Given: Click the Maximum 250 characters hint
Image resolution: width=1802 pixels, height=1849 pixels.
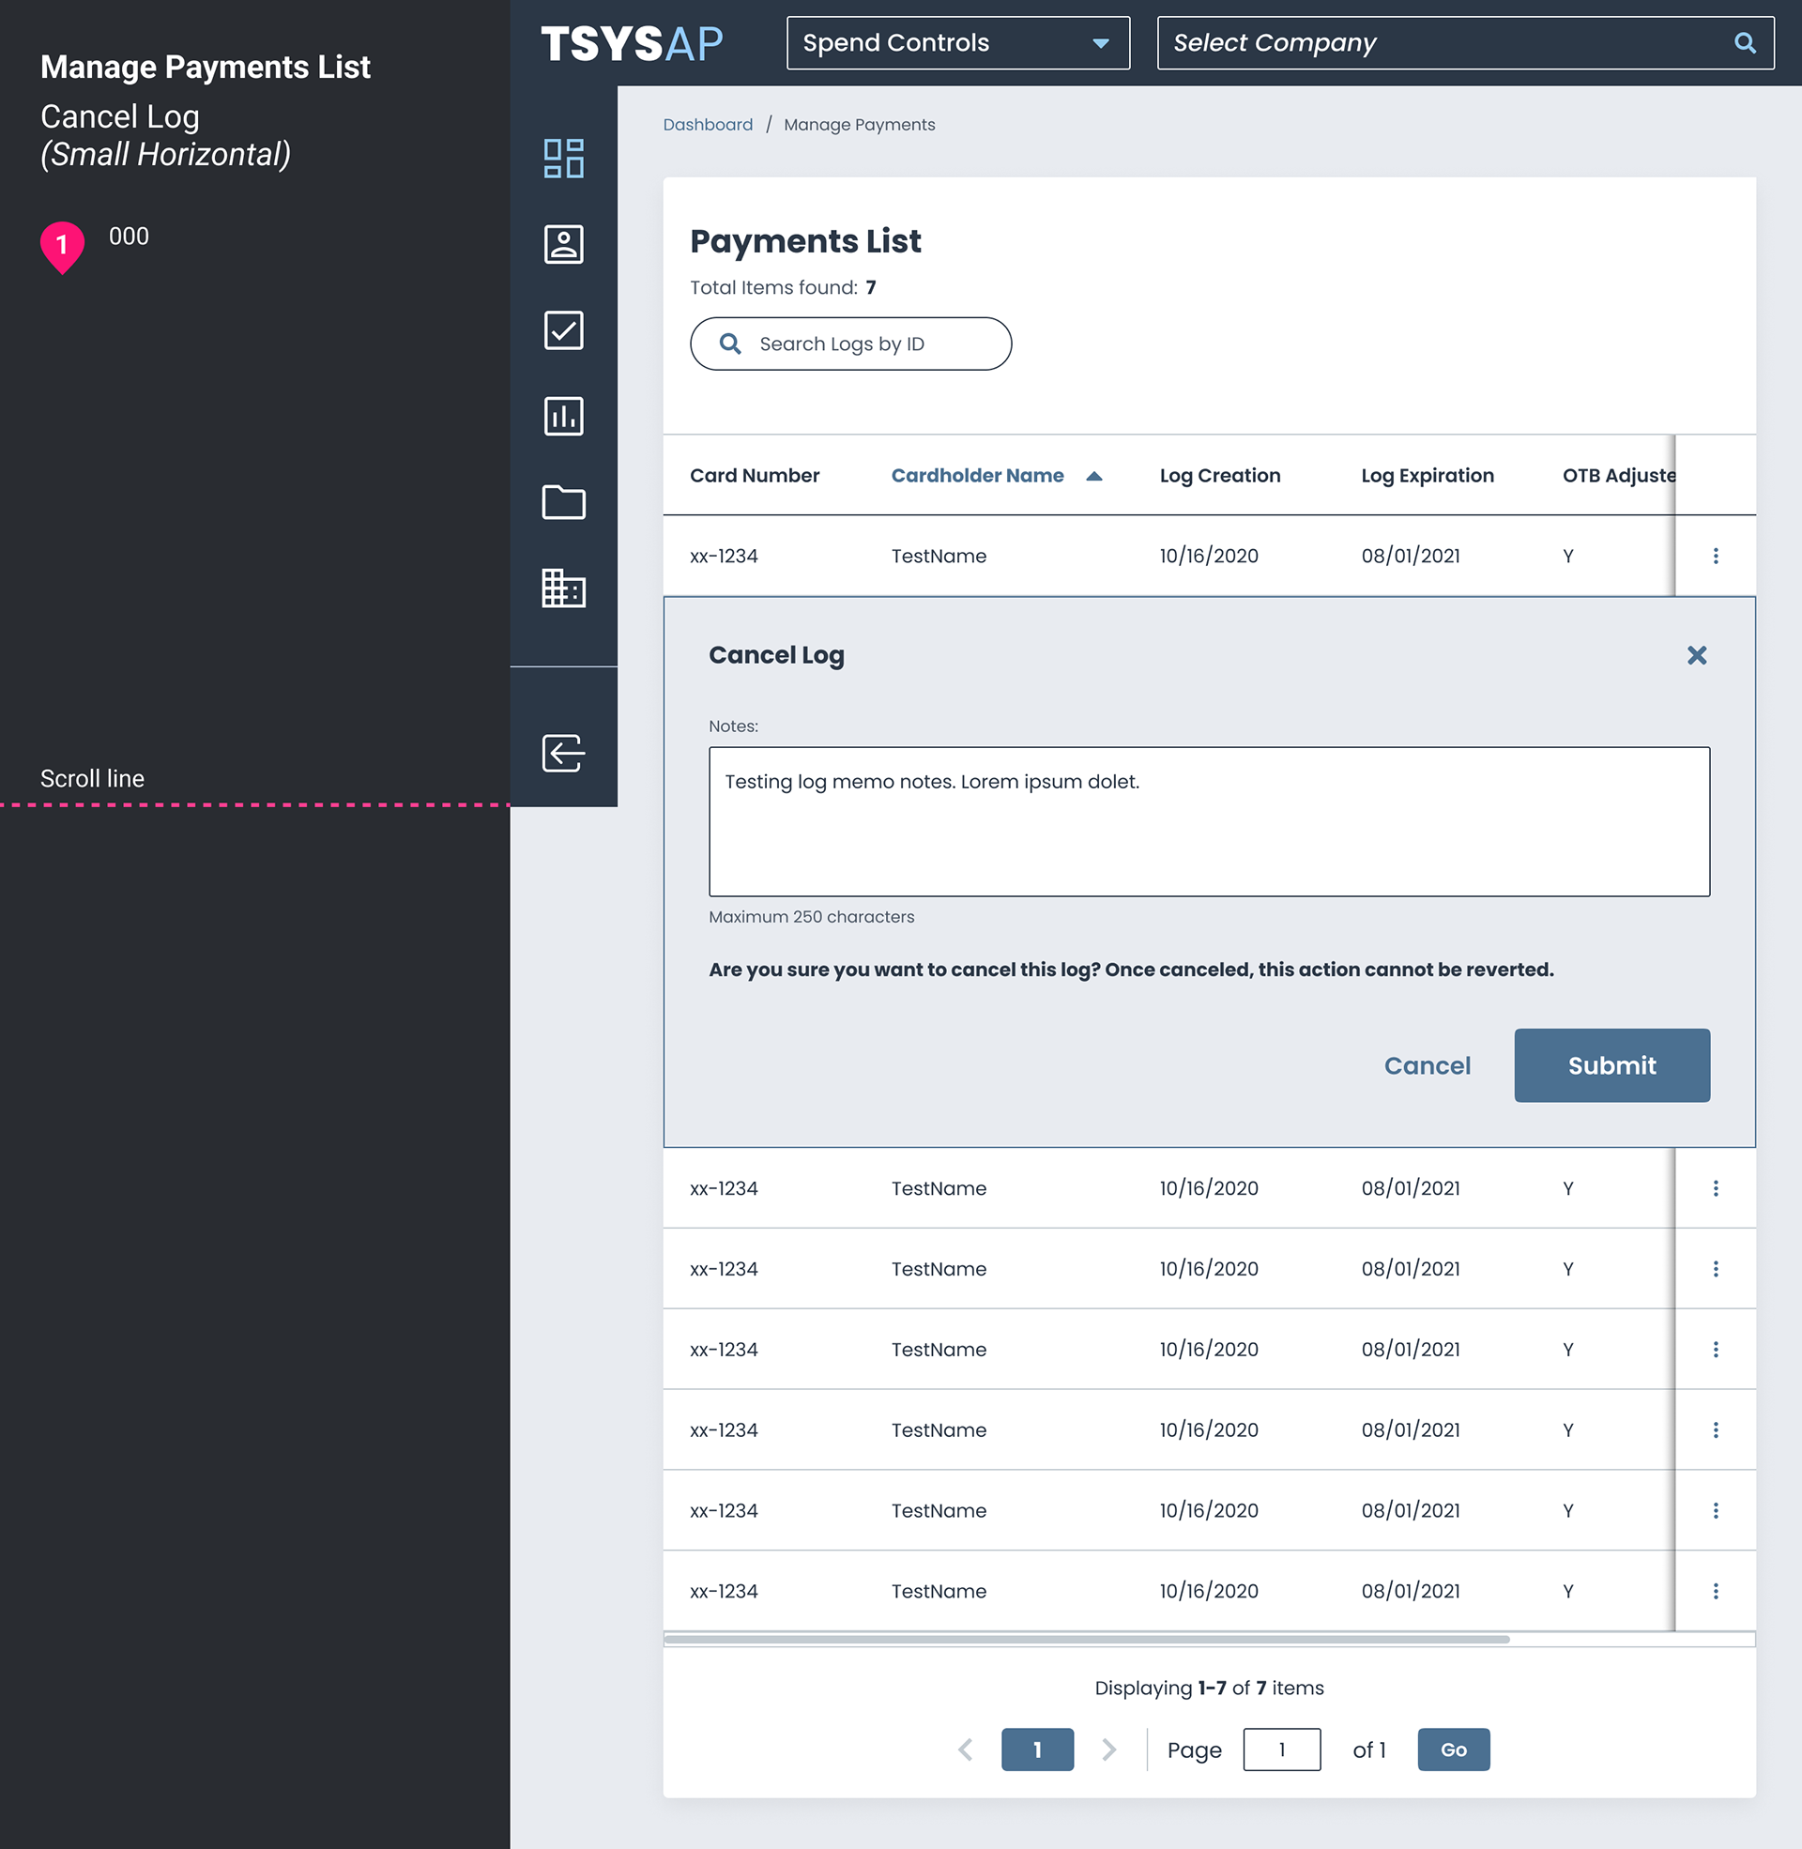Looking at the screenshot, I should point(811,917).
